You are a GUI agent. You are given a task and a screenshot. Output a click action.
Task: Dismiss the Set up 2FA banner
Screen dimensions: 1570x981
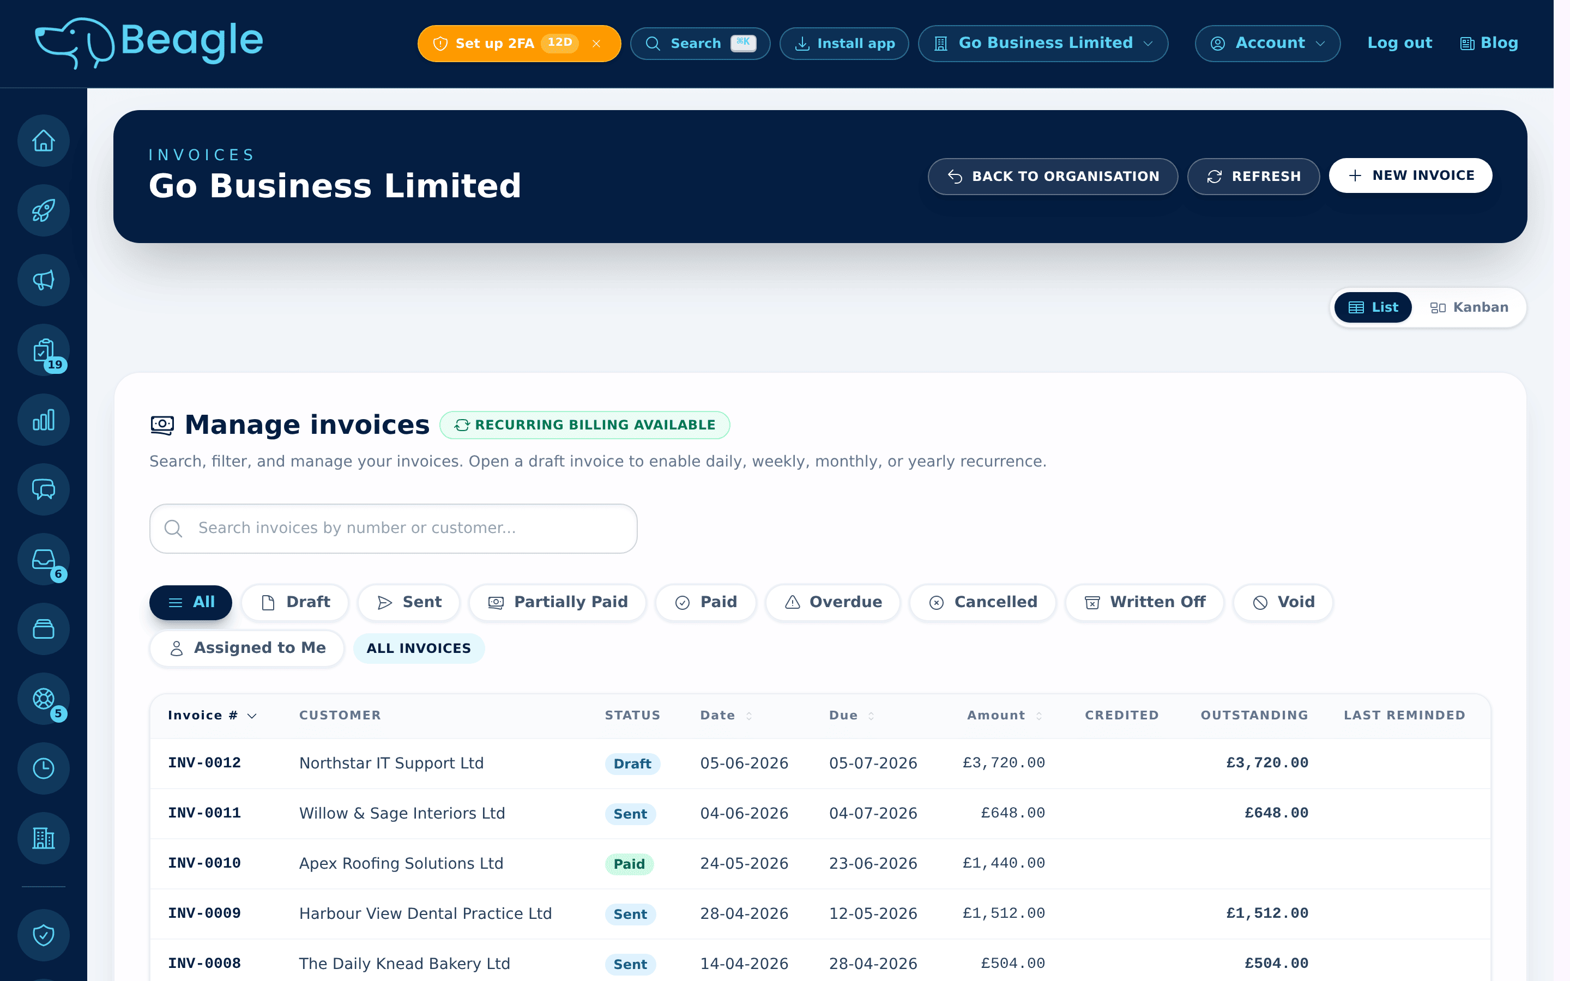[x=596, y=44]
